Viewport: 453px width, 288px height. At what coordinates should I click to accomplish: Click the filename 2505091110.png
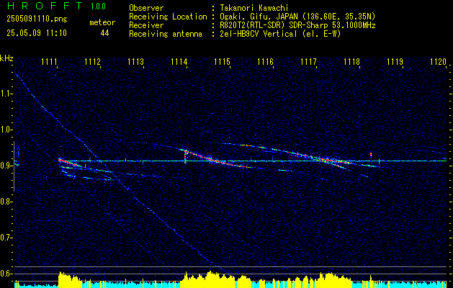tap(37, 19)
